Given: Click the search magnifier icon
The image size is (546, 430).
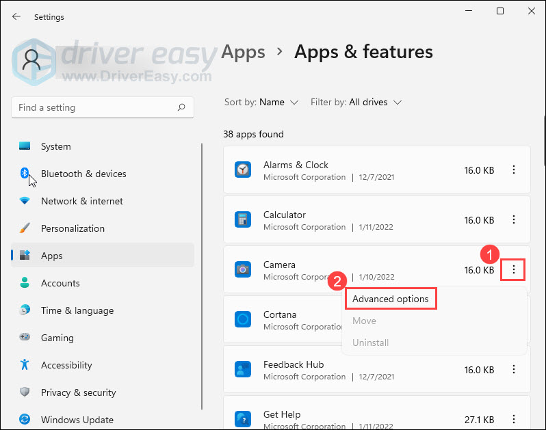Looking at the screenshot, I should click(181, 107).
